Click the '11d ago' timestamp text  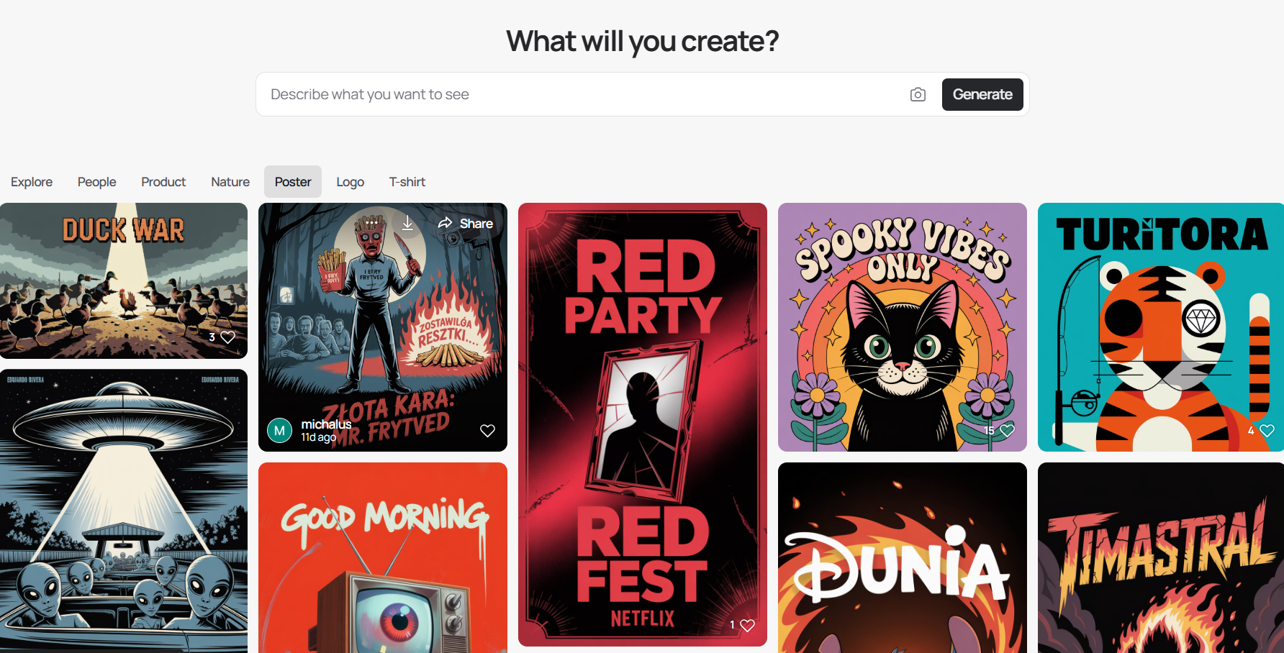pos(318,437)
